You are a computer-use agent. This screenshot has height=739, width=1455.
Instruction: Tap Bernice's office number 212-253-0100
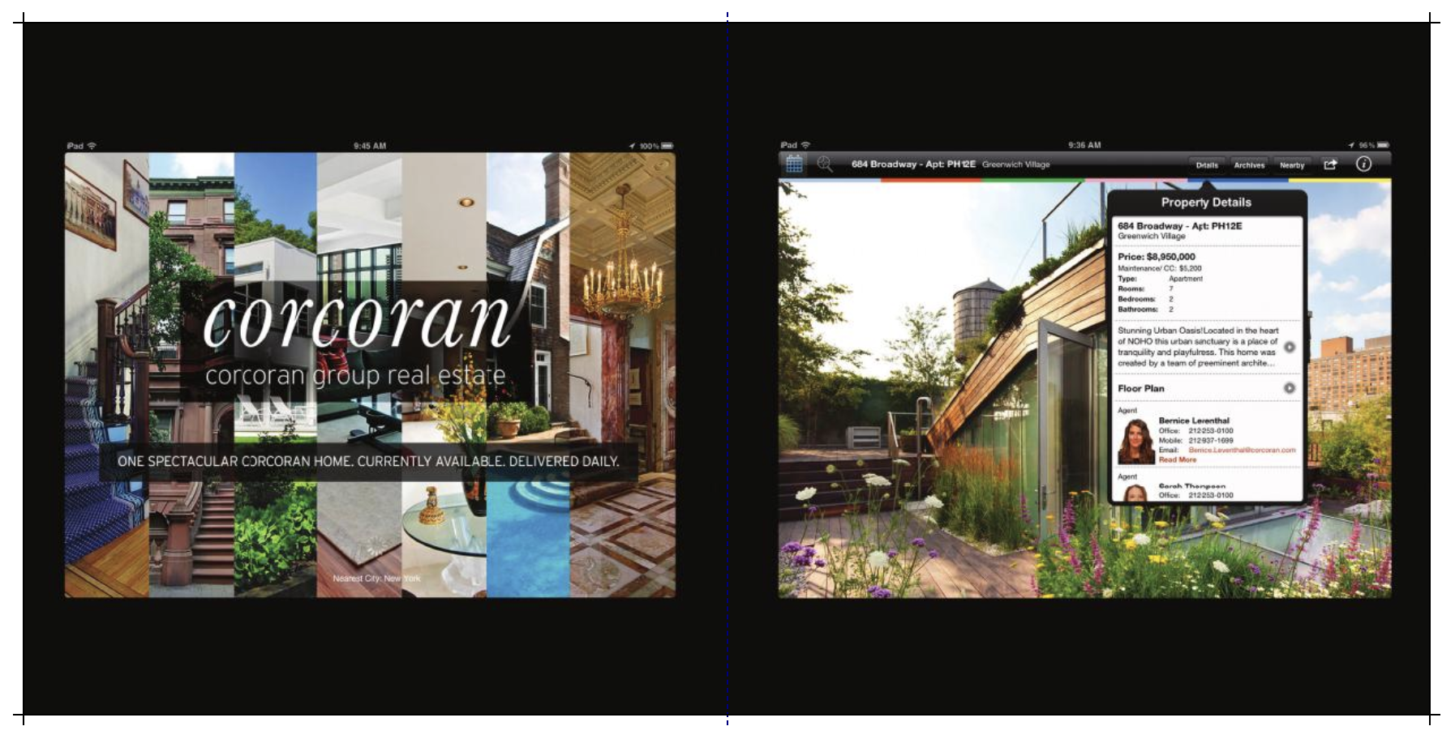(x=1210, y=431)
